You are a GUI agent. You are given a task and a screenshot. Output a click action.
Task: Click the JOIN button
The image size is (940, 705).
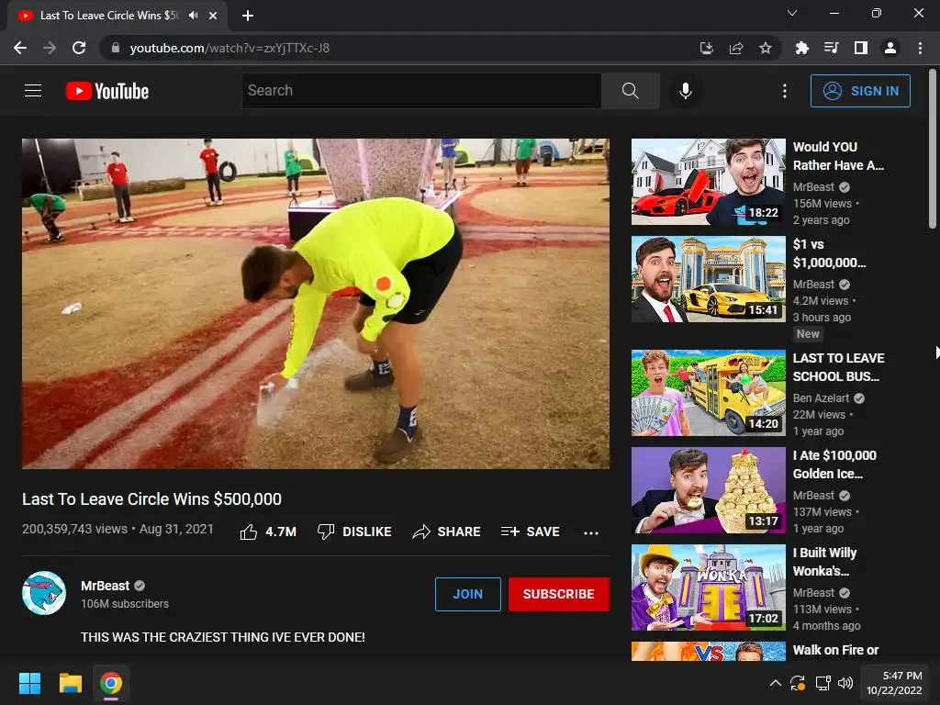pos(467,594)
